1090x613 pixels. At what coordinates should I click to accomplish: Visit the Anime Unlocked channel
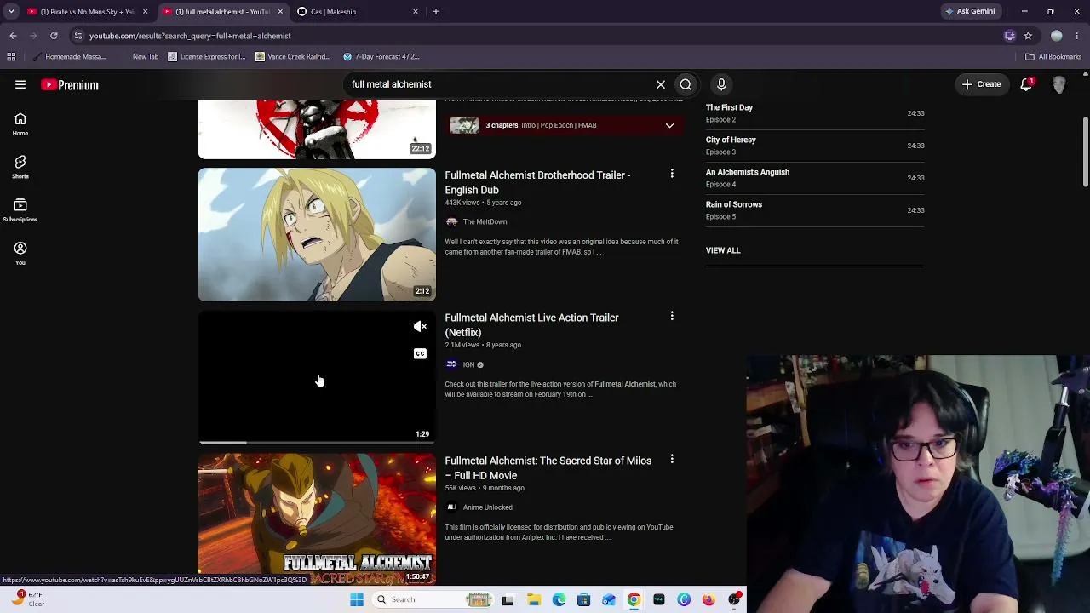tap(487, 507)
